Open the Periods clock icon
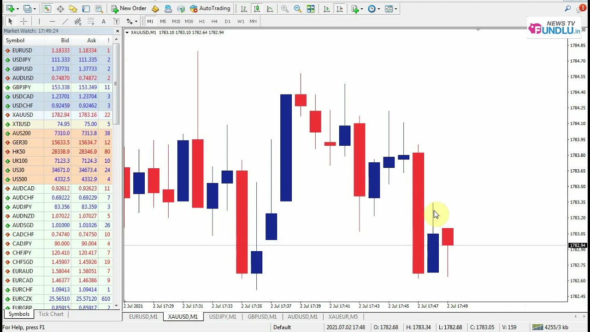The height and width of the screenshot is (332, 590). pyautogui.click(x=372, y=8)
